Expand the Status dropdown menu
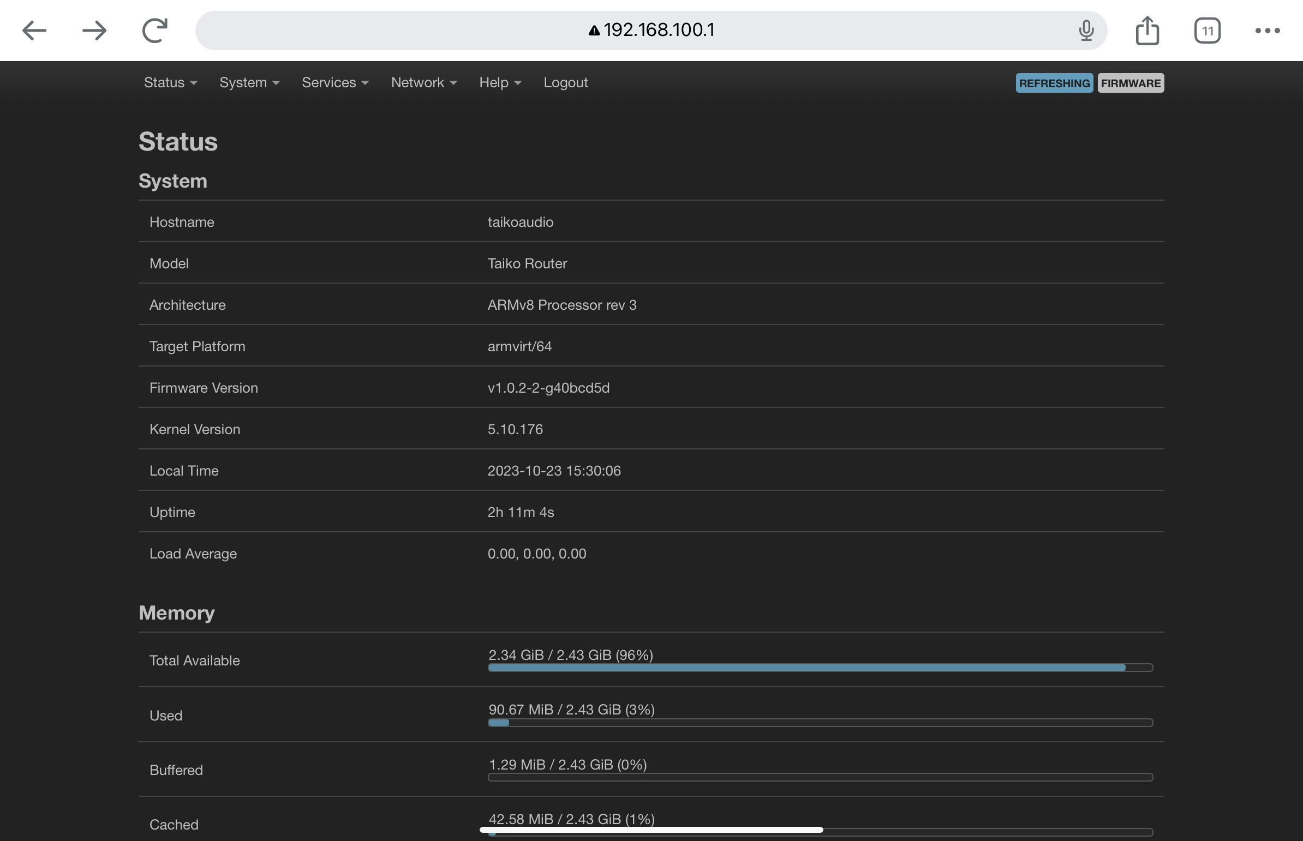Image resolution: width=1303 pixels, height=841 pixels. (170, 82)
